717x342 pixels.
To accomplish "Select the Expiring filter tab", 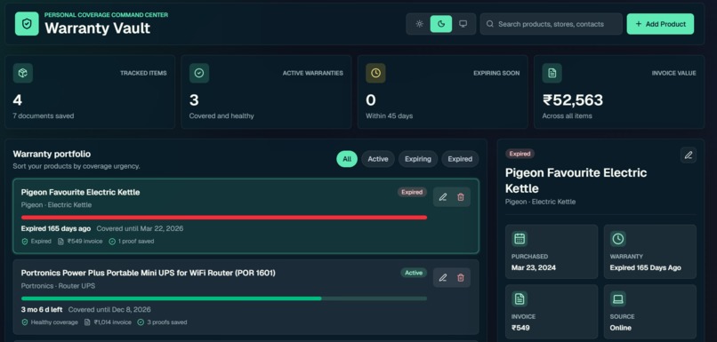I will pos(418,159).
